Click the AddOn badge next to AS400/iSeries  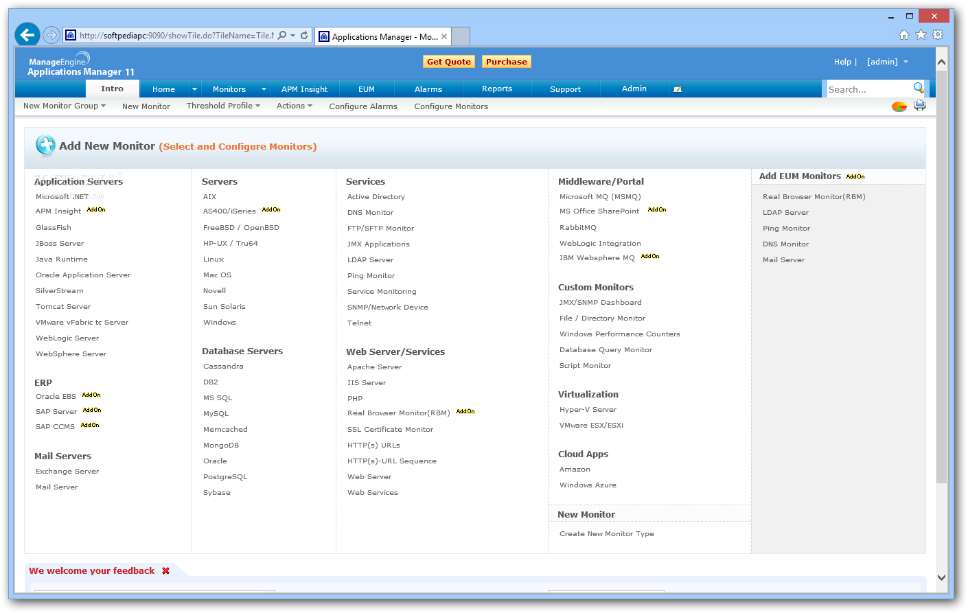[x=271, y=210]
